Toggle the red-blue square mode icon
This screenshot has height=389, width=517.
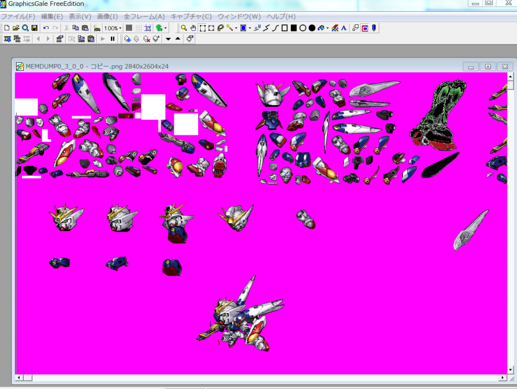pos(364,28)
